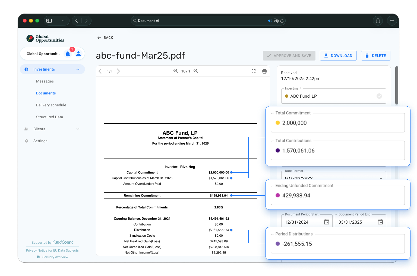Open calendar for Document Period End
Screen dimensions: 417x276
coord(380,222)
